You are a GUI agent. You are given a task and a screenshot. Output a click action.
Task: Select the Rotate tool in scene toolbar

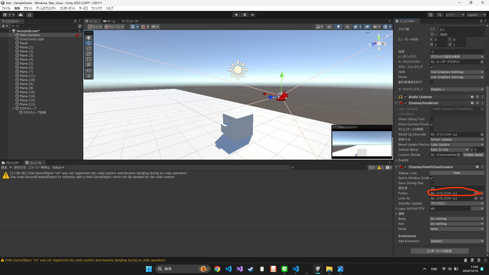coord(89,48)
